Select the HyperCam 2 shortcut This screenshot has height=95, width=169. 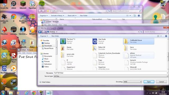click(68, 68)
